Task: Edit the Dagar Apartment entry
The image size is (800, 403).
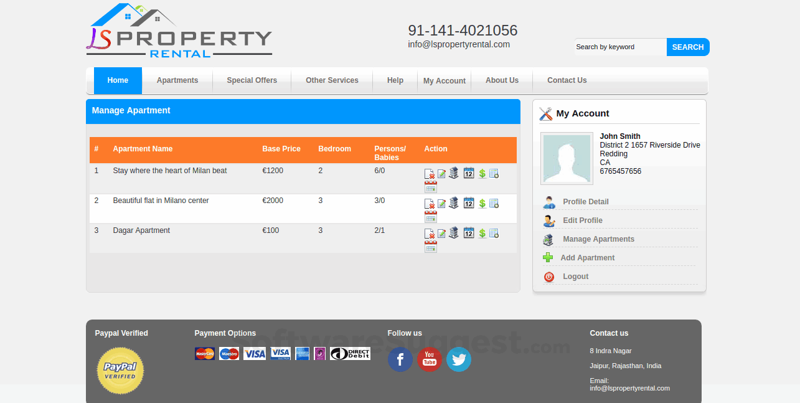Action: click(x=441, y=234)
